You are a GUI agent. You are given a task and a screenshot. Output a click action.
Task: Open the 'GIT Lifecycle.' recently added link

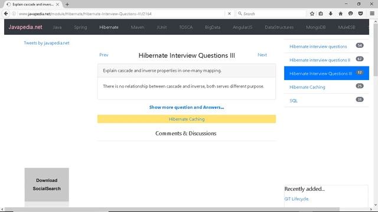click(296, 199)
